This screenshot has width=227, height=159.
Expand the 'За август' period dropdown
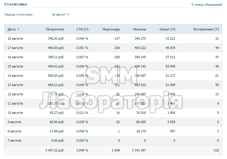(x=60, y=14)
